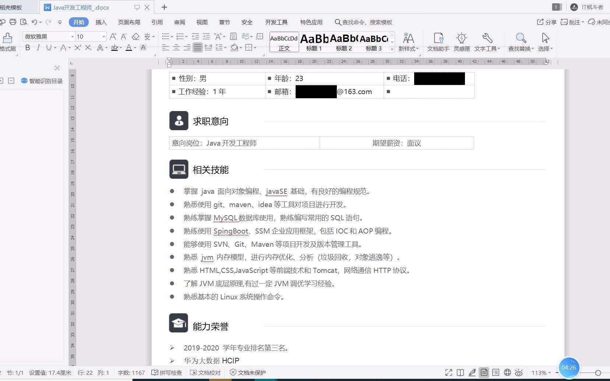The image size is (610, 381).
Task: Open the 文档助手 document assistant
Action: pos(438,42)
